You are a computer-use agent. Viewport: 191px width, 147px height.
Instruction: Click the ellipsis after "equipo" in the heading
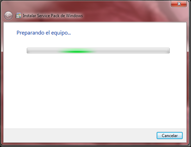70,34
